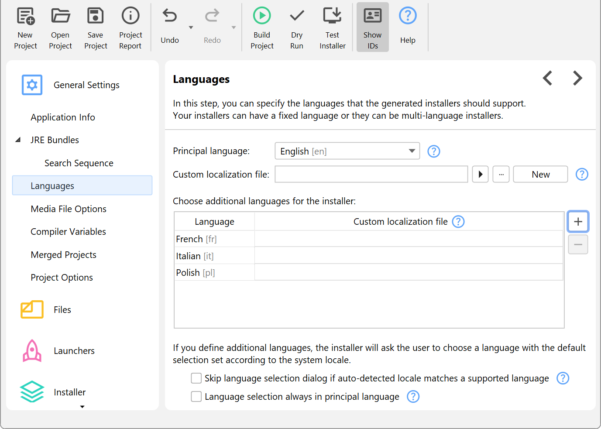
Task: Go to the next step with right arrow
Action: 577,79
